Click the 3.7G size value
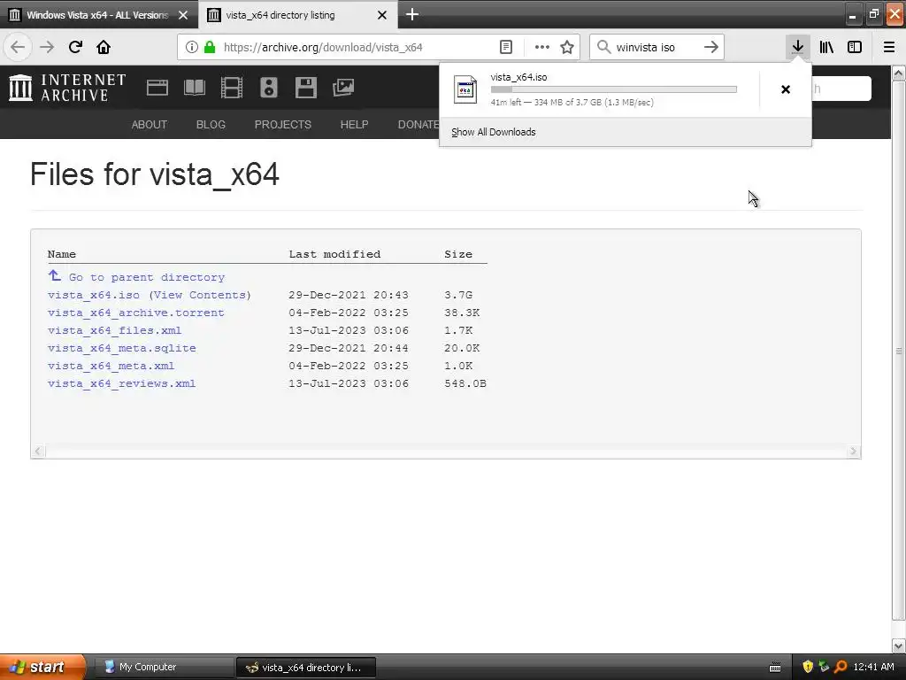 click(458, 295)
